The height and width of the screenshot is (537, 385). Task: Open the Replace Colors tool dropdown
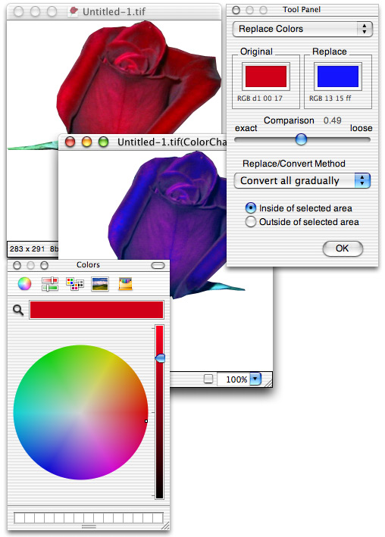302,29
